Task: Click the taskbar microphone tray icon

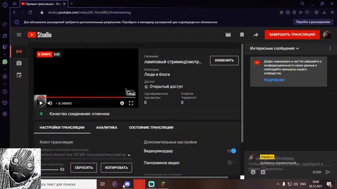Action: [284, 184]
